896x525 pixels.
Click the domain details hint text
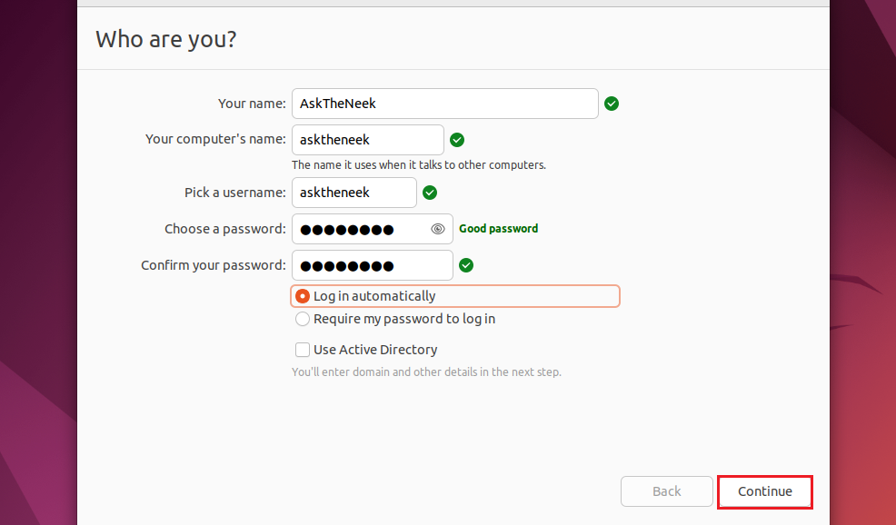click(x=426, y=371)
